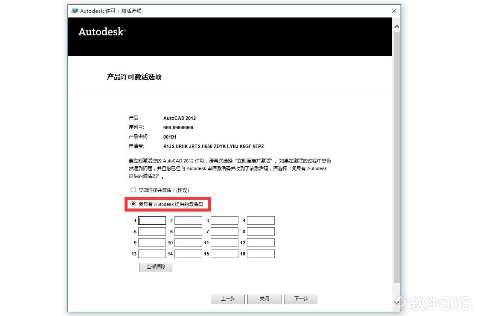
Task: Click activation code field 2
Action: click(188, 220)
